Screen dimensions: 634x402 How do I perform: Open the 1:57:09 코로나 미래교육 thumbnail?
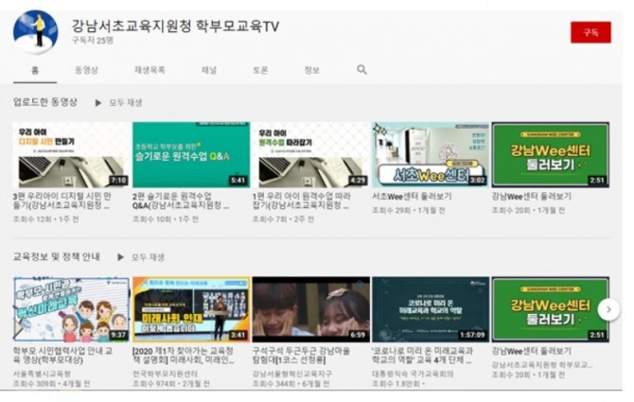[x=431, y=309]
